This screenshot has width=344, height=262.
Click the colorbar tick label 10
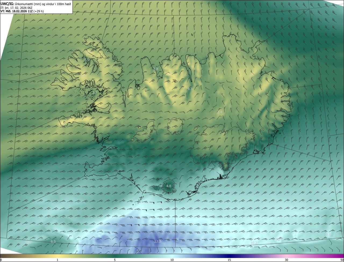[x=172, y=260]
